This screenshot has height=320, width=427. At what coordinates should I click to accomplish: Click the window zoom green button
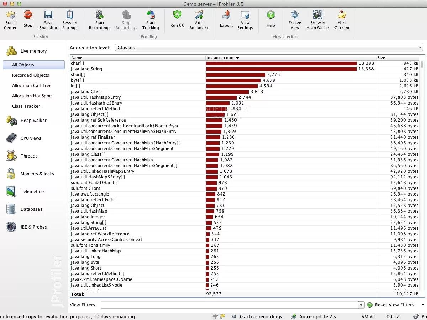19,4
